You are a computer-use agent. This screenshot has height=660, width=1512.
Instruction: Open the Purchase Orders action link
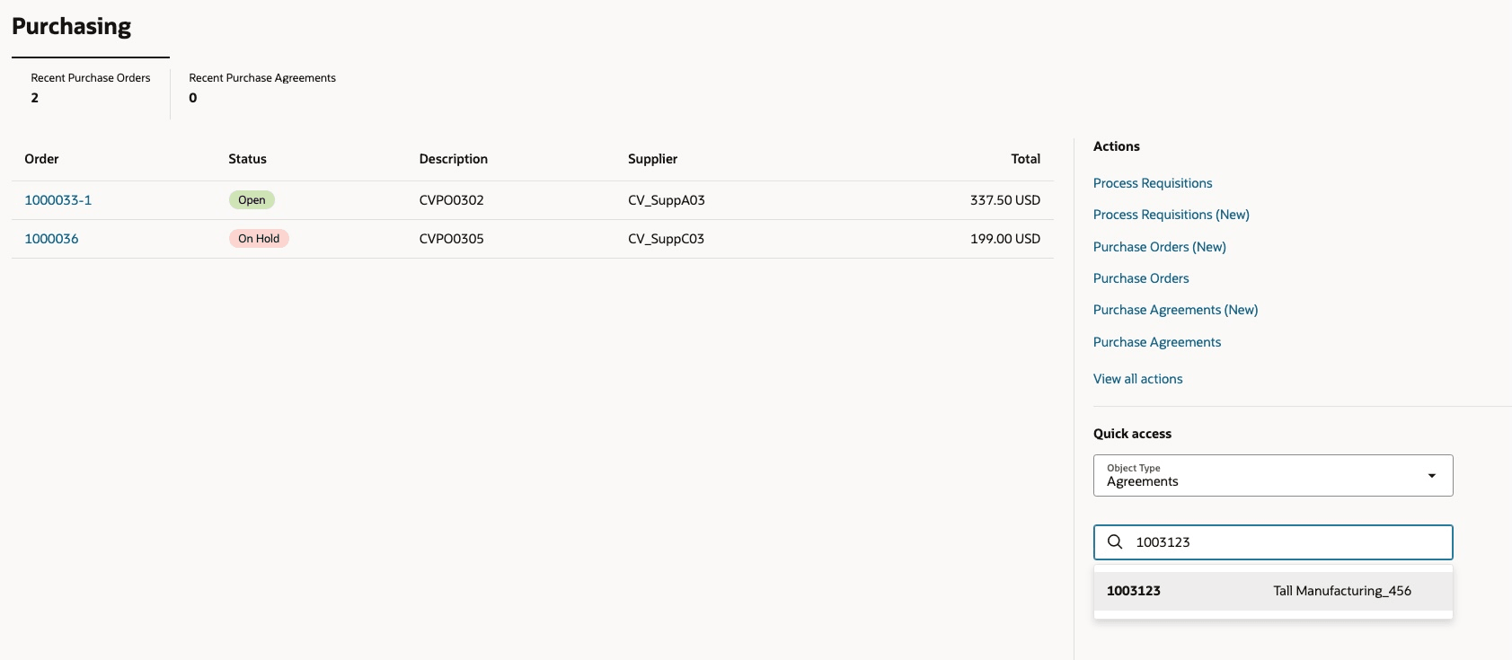(1141, 278)
